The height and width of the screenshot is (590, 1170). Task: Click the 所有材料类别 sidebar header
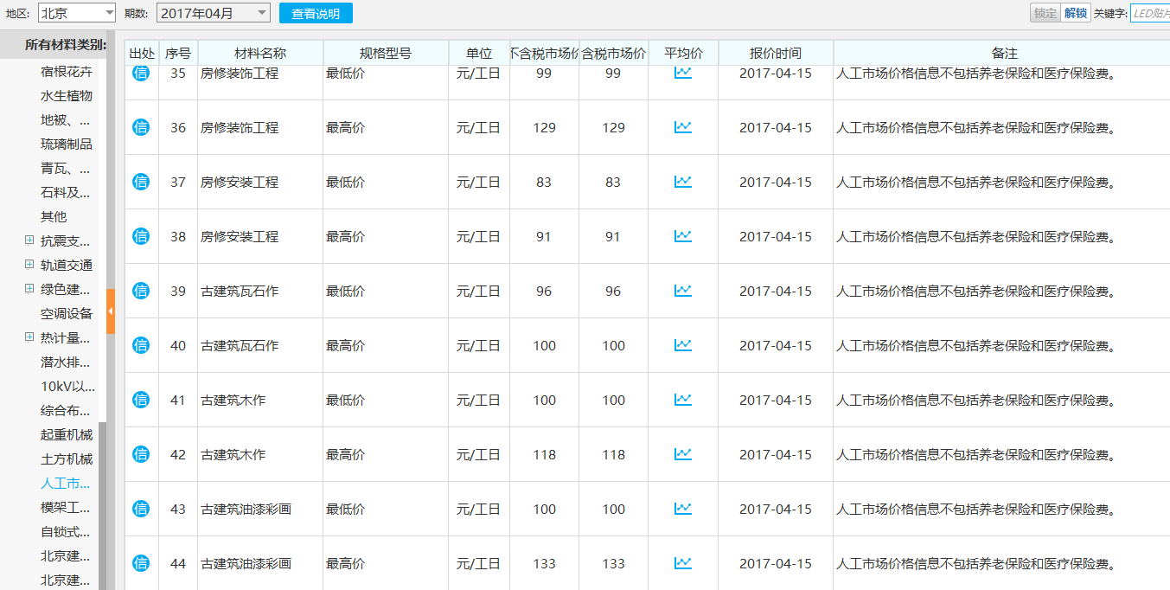[66, 44]
